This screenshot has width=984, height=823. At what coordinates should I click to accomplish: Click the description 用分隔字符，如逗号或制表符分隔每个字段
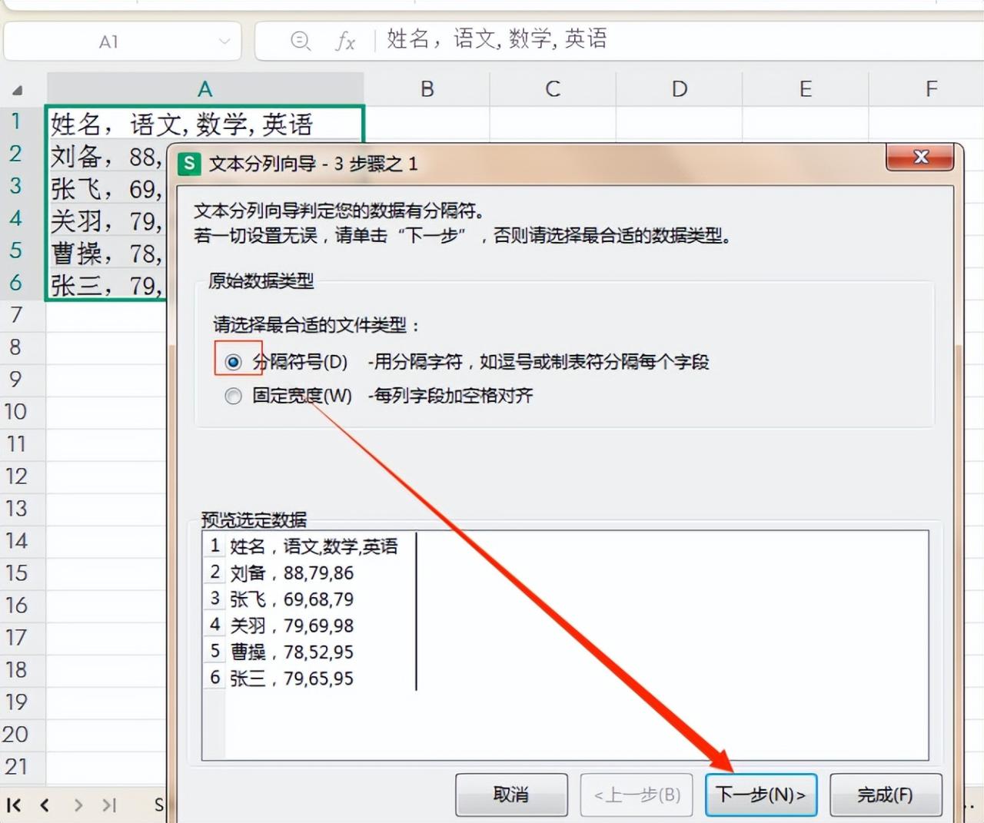(538, 361)
